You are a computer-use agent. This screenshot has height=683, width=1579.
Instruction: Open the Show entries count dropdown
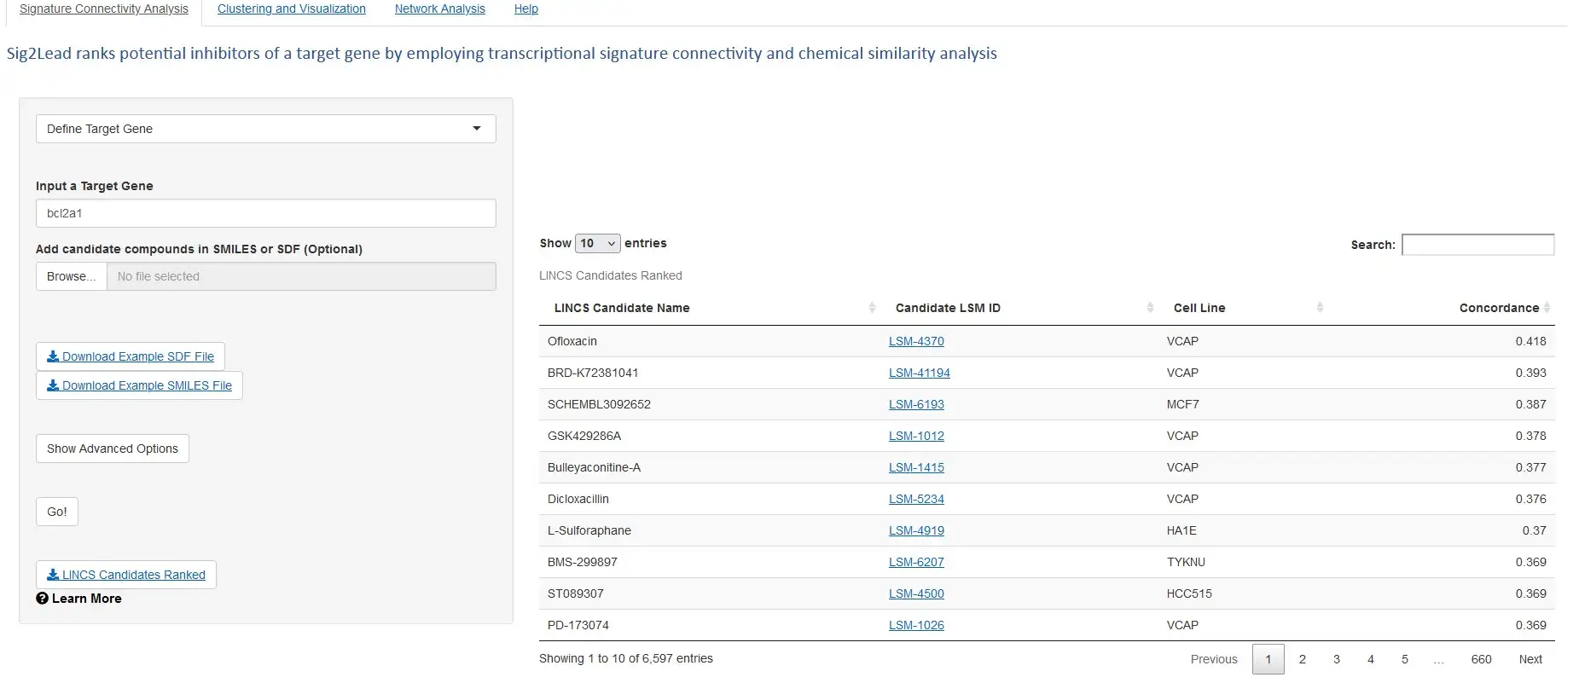point(597,243)
